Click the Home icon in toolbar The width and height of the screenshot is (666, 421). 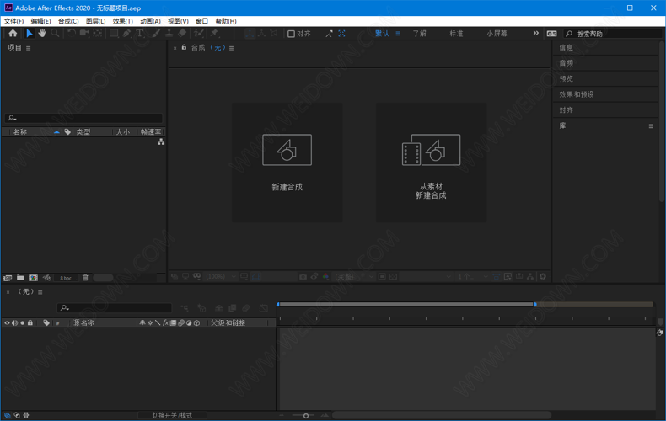click(13, 33)
